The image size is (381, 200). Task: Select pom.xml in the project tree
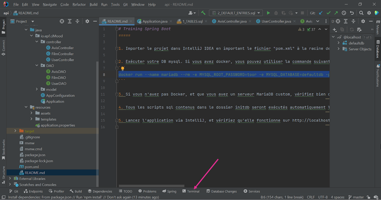click(x=32, y=167)
